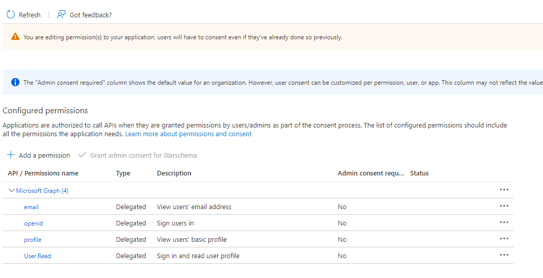
Task: Open more options for User.Read permission
Action: click(x=504, y=255)
